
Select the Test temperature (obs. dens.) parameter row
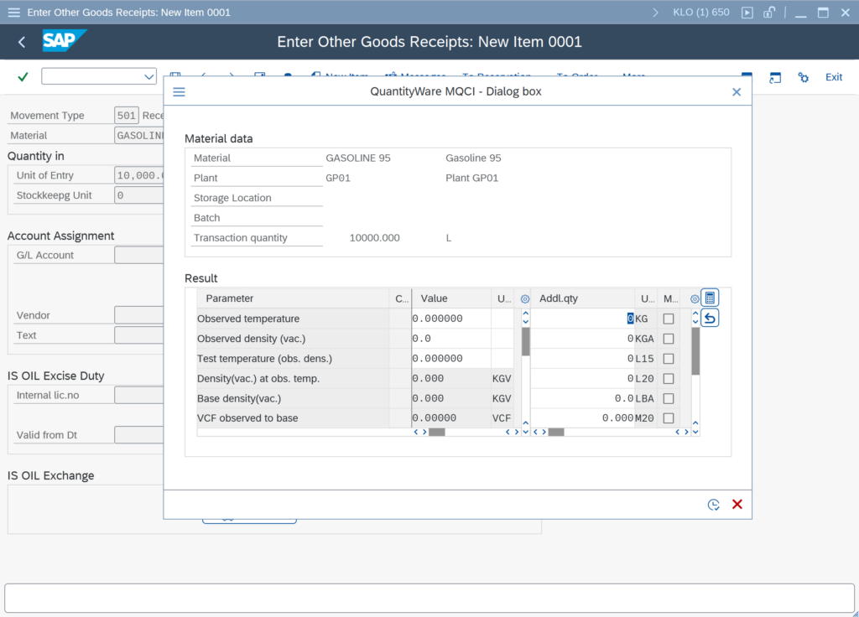point(293,359)
